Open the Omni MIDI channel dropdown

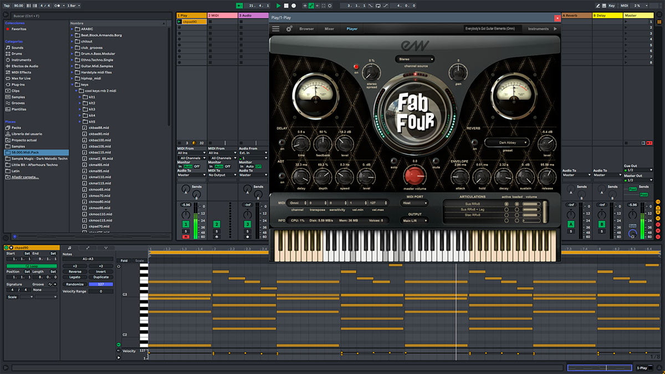click(297, 203)
